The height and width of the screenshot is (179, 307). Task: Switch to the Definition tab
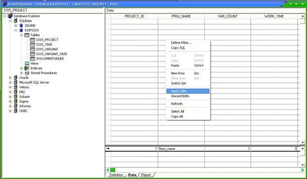[x=116, y=175]
